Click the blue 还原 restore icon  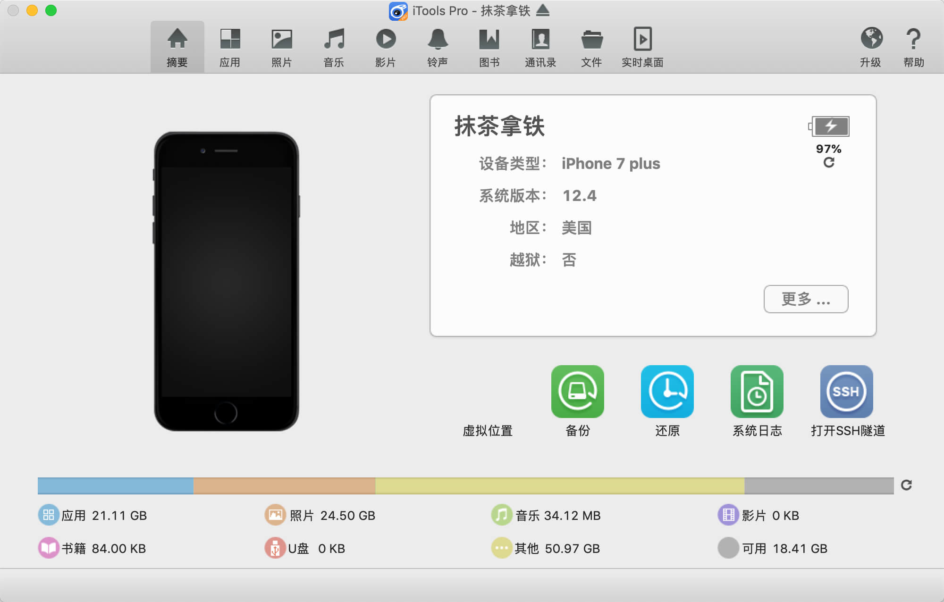point(667,391)
